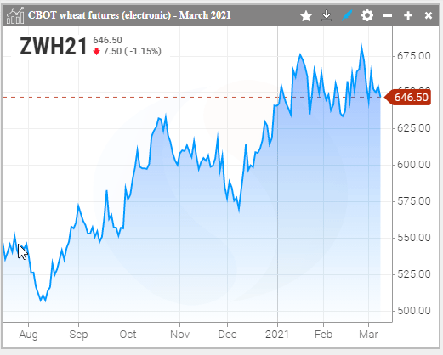Click the chart title CBOT wheat futures
This screenshot has width=443, height=355.
click(x=129, y=15)
